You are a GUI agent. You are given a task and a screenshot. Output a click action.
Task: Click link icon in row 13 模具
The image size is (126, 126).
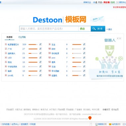point(84,62)
